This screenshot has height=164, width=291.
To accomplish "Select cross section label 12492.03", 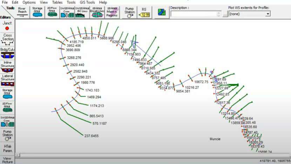I will click(222, 94).
